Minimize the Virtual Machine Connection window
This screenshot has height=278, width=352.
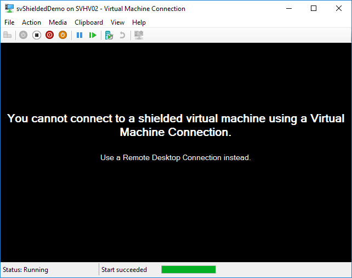click(x=289, y=9)
